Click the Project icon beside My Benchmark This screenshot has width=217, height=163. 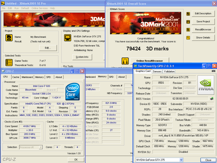(9, 38)
